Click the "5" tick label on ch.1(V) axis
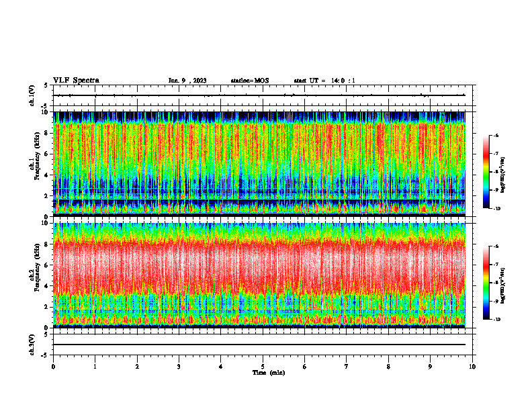 (x=46, y=86)
